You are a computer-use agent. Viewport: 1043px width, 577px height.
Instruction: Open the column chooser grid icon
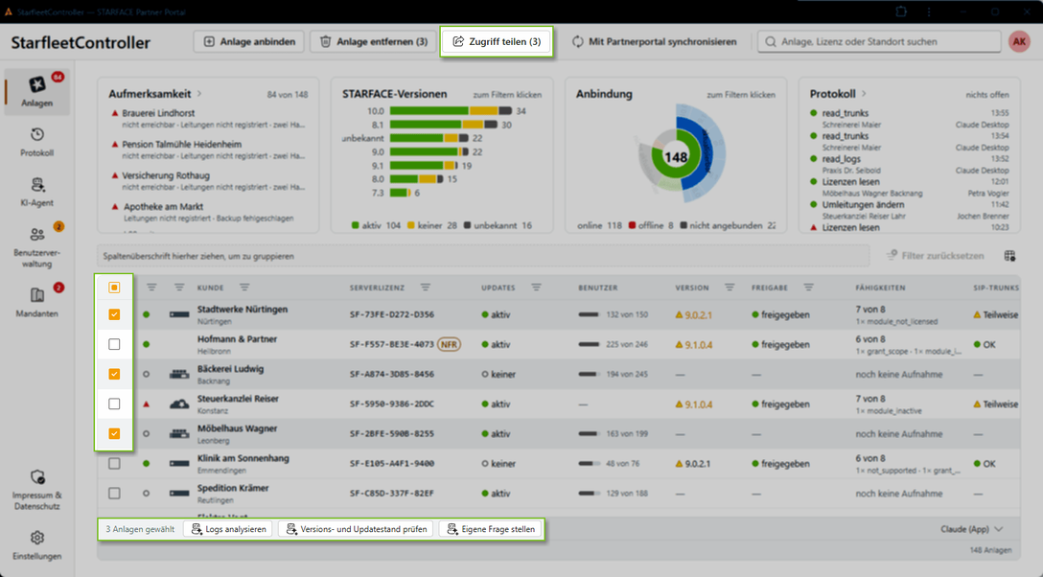(1009, 256)
